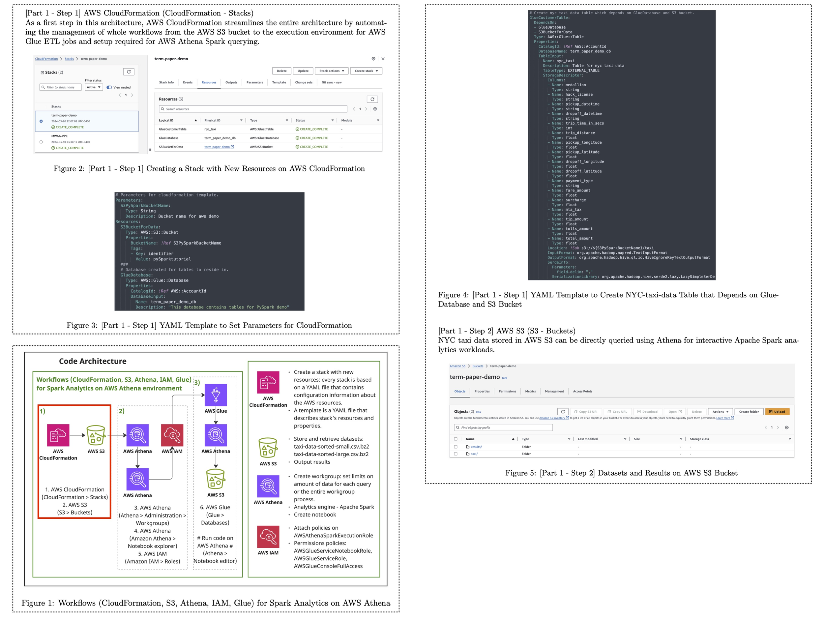Switch to the Stack info tab
Image resolution: width=824 pixels, height=617 pixels.
click(x=166, y=82)
